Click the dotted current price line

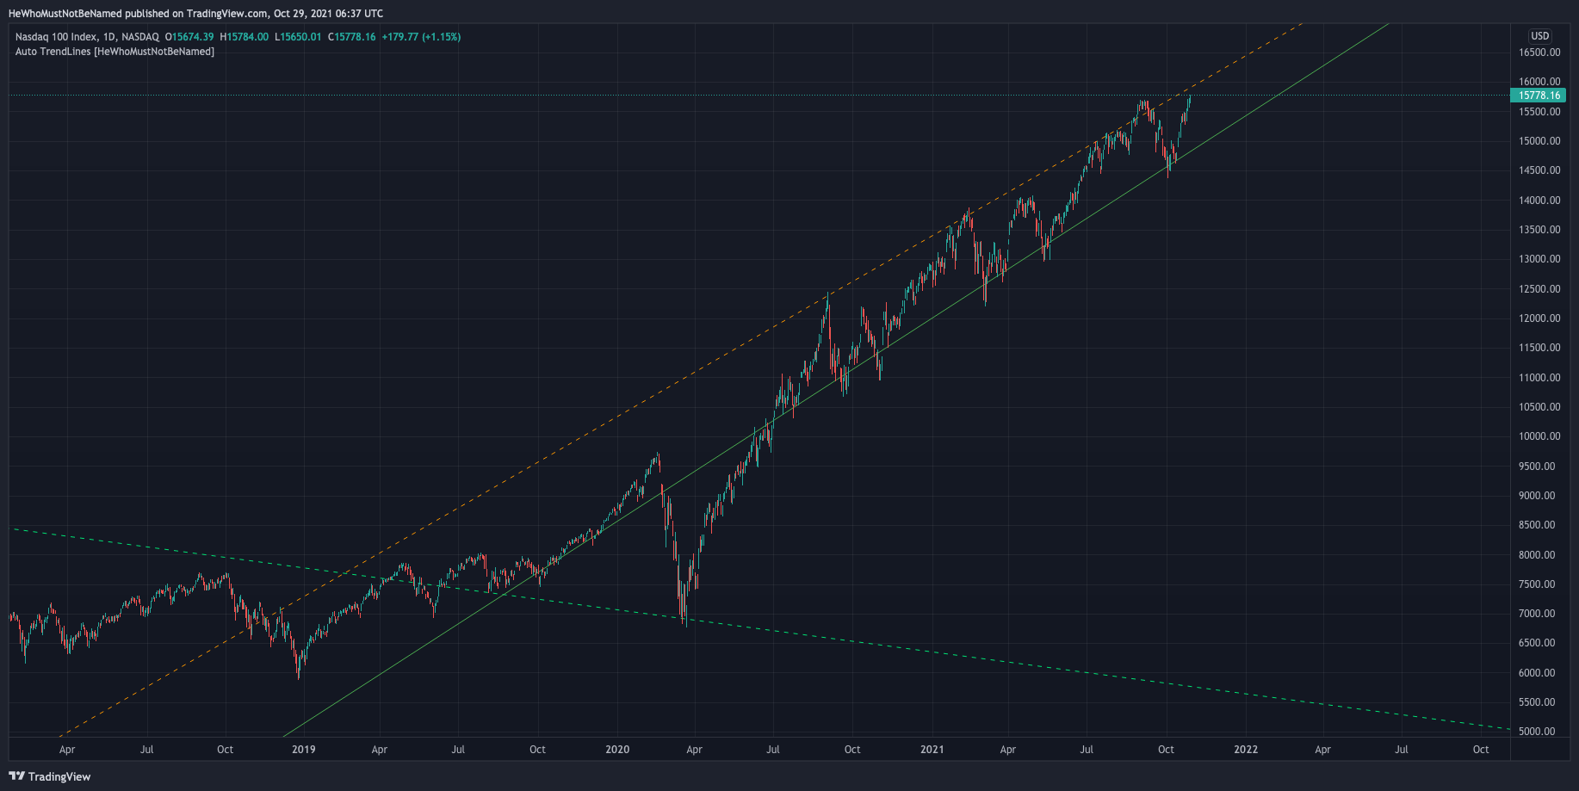point(758,96)
